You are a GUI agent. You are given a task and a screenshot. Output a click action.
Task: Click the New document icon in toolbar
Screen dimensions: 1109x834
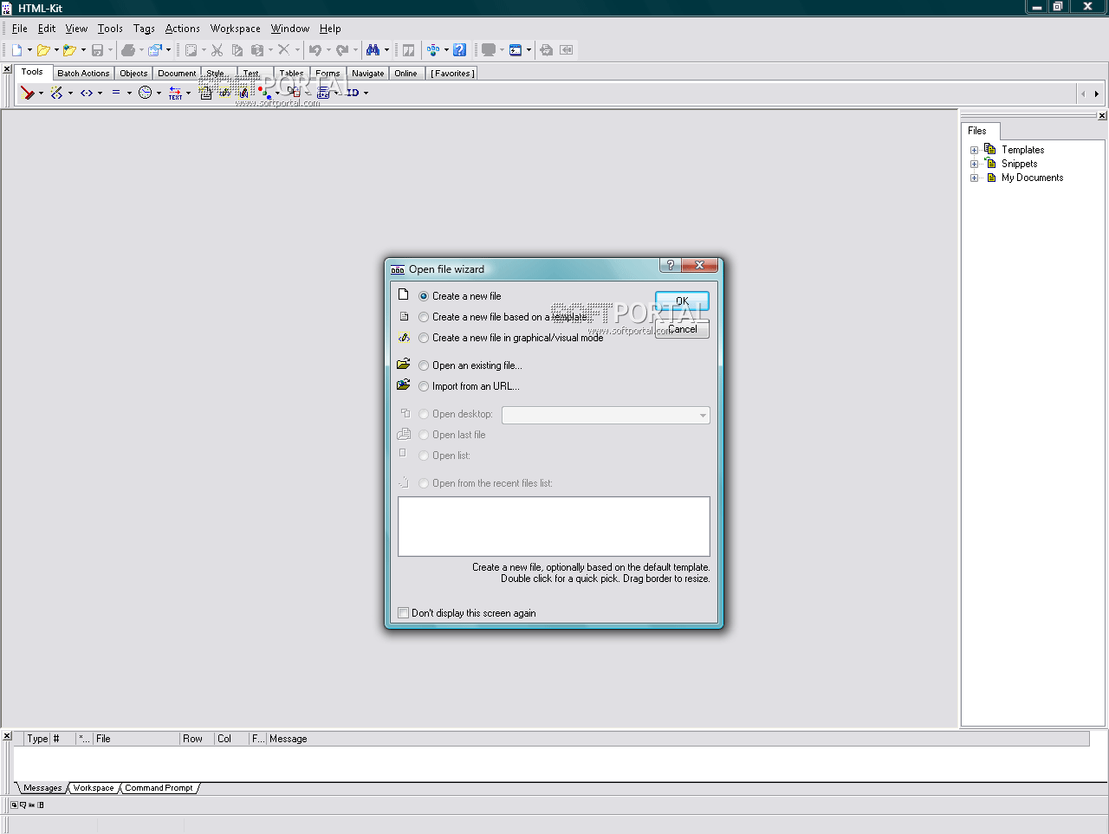point(16,50)
